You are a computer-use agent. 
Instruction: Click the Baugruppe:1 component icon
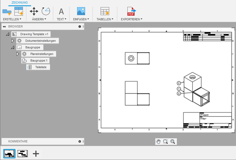(x=24, y=60)
